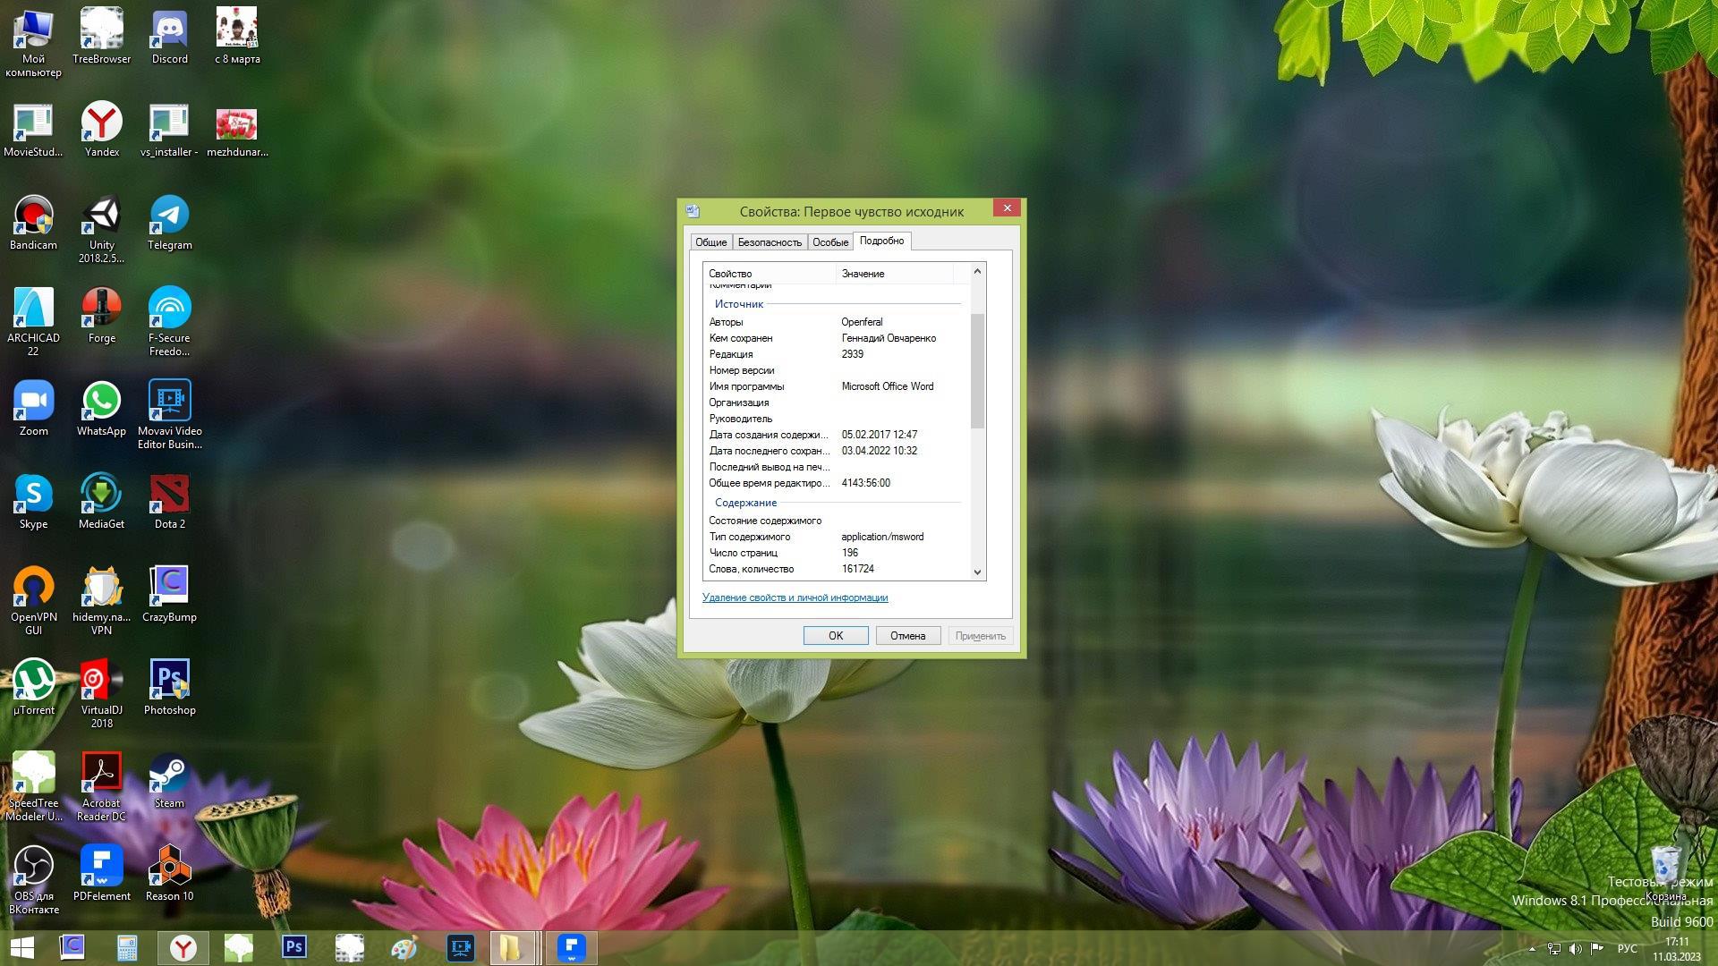Click the properties list scroll down arrow
1718x966 pixels.
pyautogui.click(x=977, y=572)
